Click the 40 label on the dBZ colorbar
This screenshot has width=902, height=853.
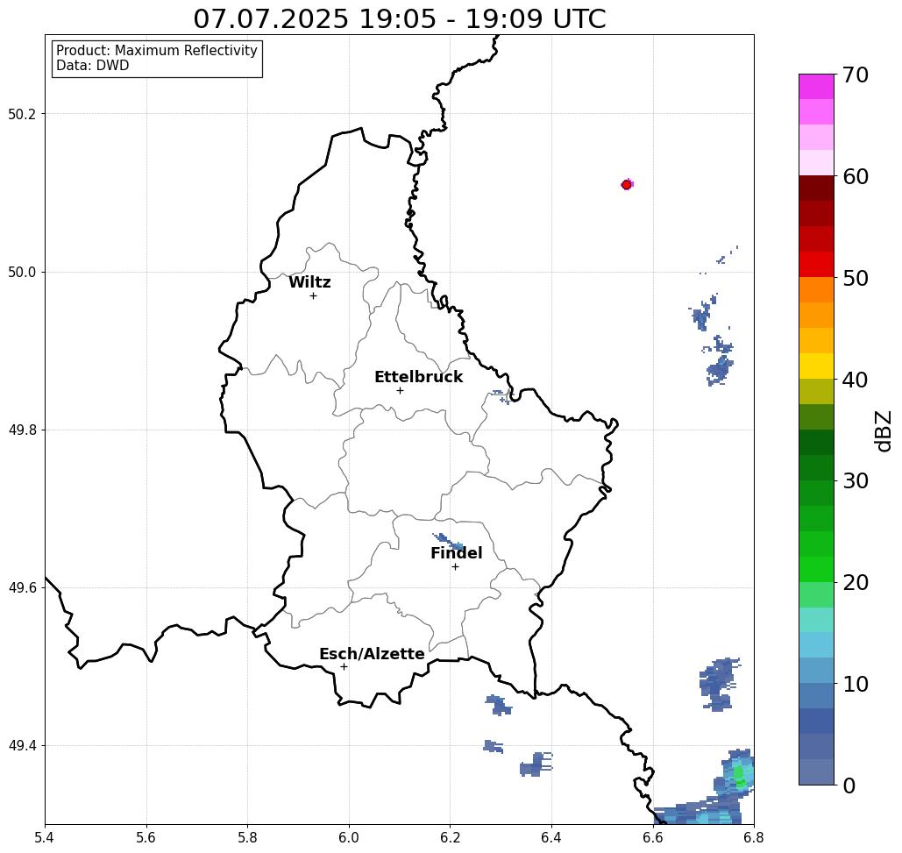click(856, 380)
